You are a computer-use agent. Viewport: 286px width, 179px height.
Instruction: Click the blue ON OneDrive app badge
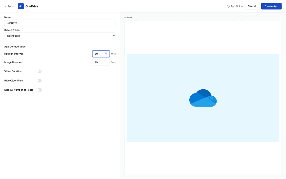tap(21, 6)
